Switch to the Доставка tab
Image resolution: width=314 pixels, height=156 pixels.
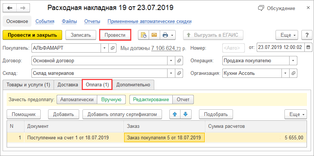coord(67,85)
